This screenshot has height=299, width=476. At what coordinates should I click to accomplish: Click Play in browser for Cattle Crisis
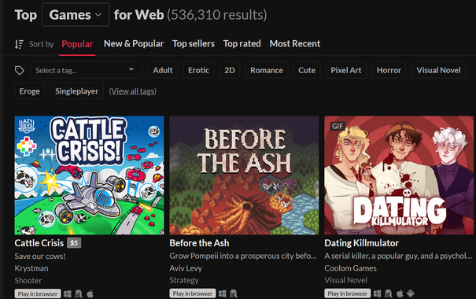tap(38, 293)
